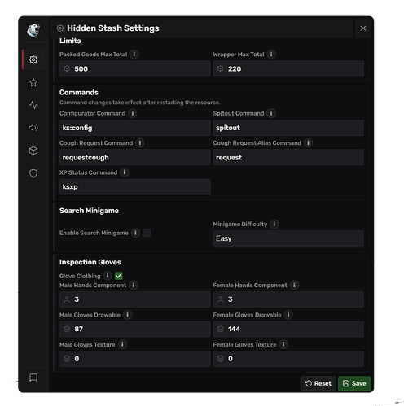This screenshot has width=404, height=406.
Task: Open the book documentation icon
Action: click(x=33, y=378)
